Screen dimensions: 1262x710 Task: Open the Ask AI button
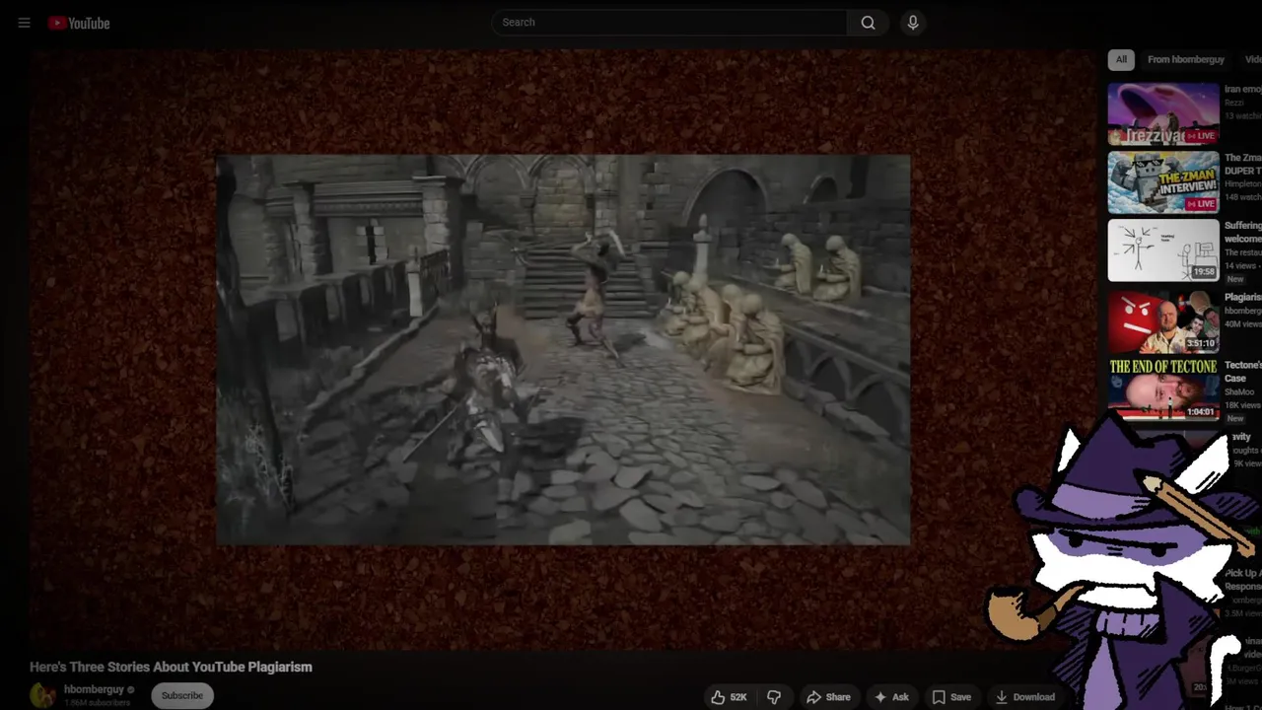tap(891, 697)
